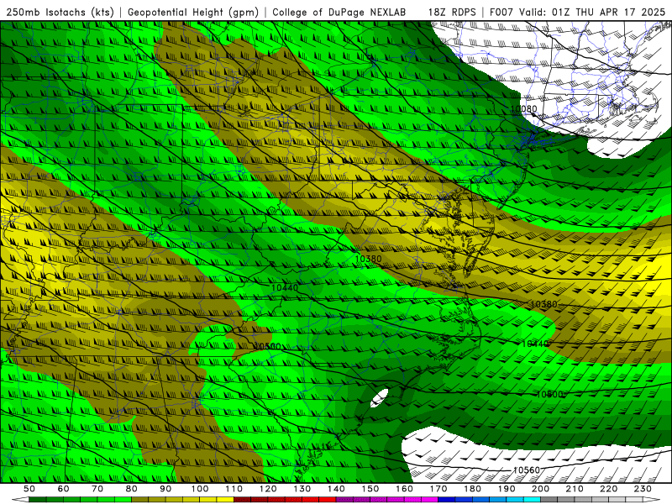Click the 150 value on the color scale
Screen dimensions: 672x504
(x=370, y=489)
